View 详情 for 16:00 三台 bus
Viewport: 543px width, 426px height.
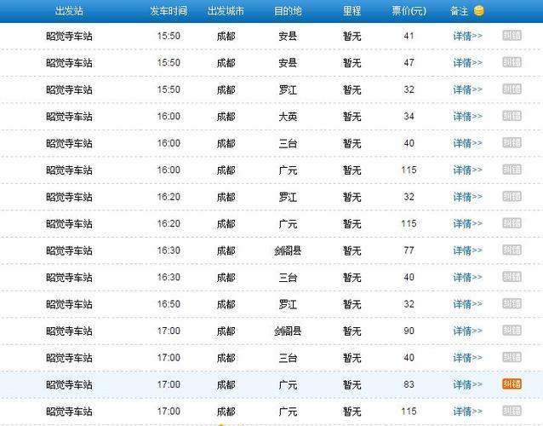[467, 143]
